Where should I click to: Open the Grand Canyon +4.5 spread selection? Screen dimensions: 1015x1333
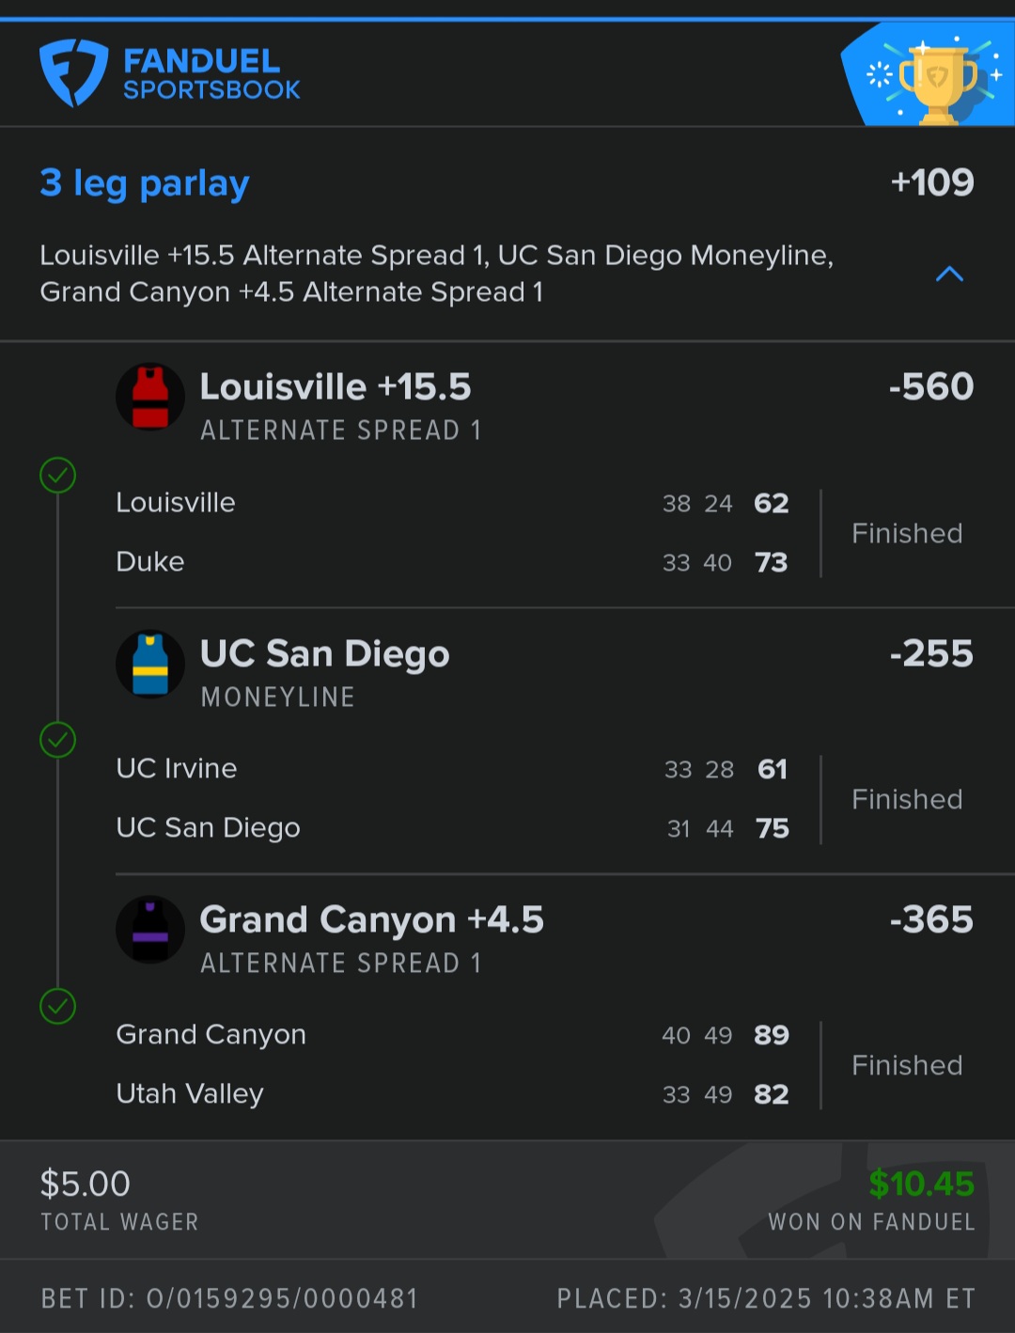(x=372, y=920)
